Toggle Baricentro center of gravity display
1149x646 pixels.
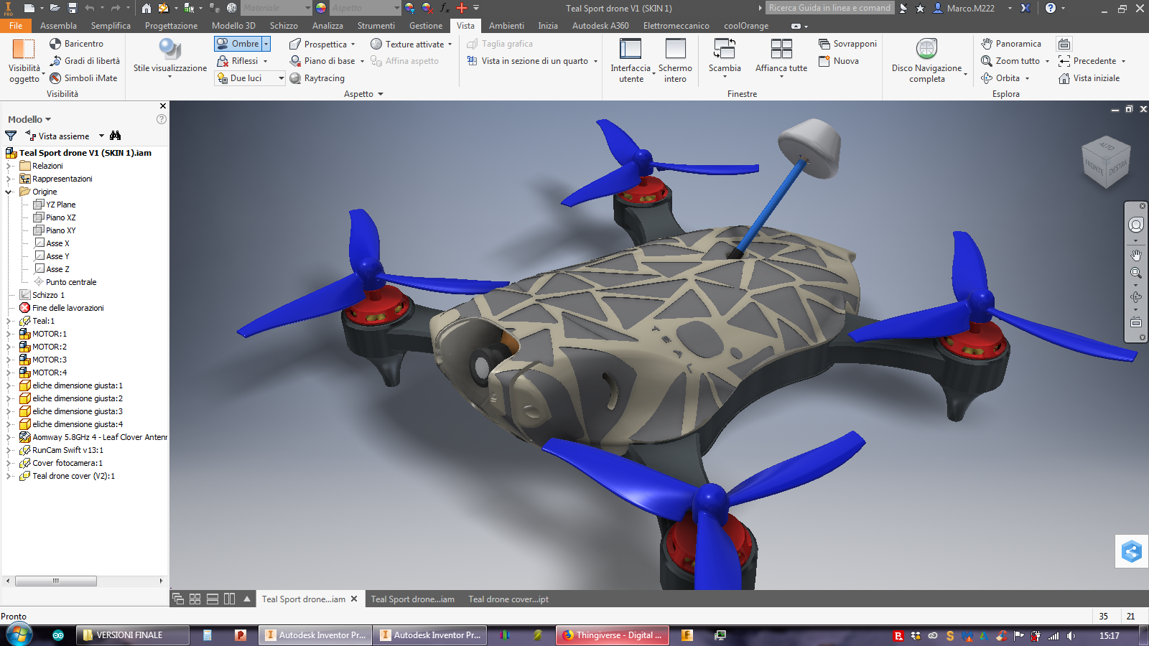76,44
